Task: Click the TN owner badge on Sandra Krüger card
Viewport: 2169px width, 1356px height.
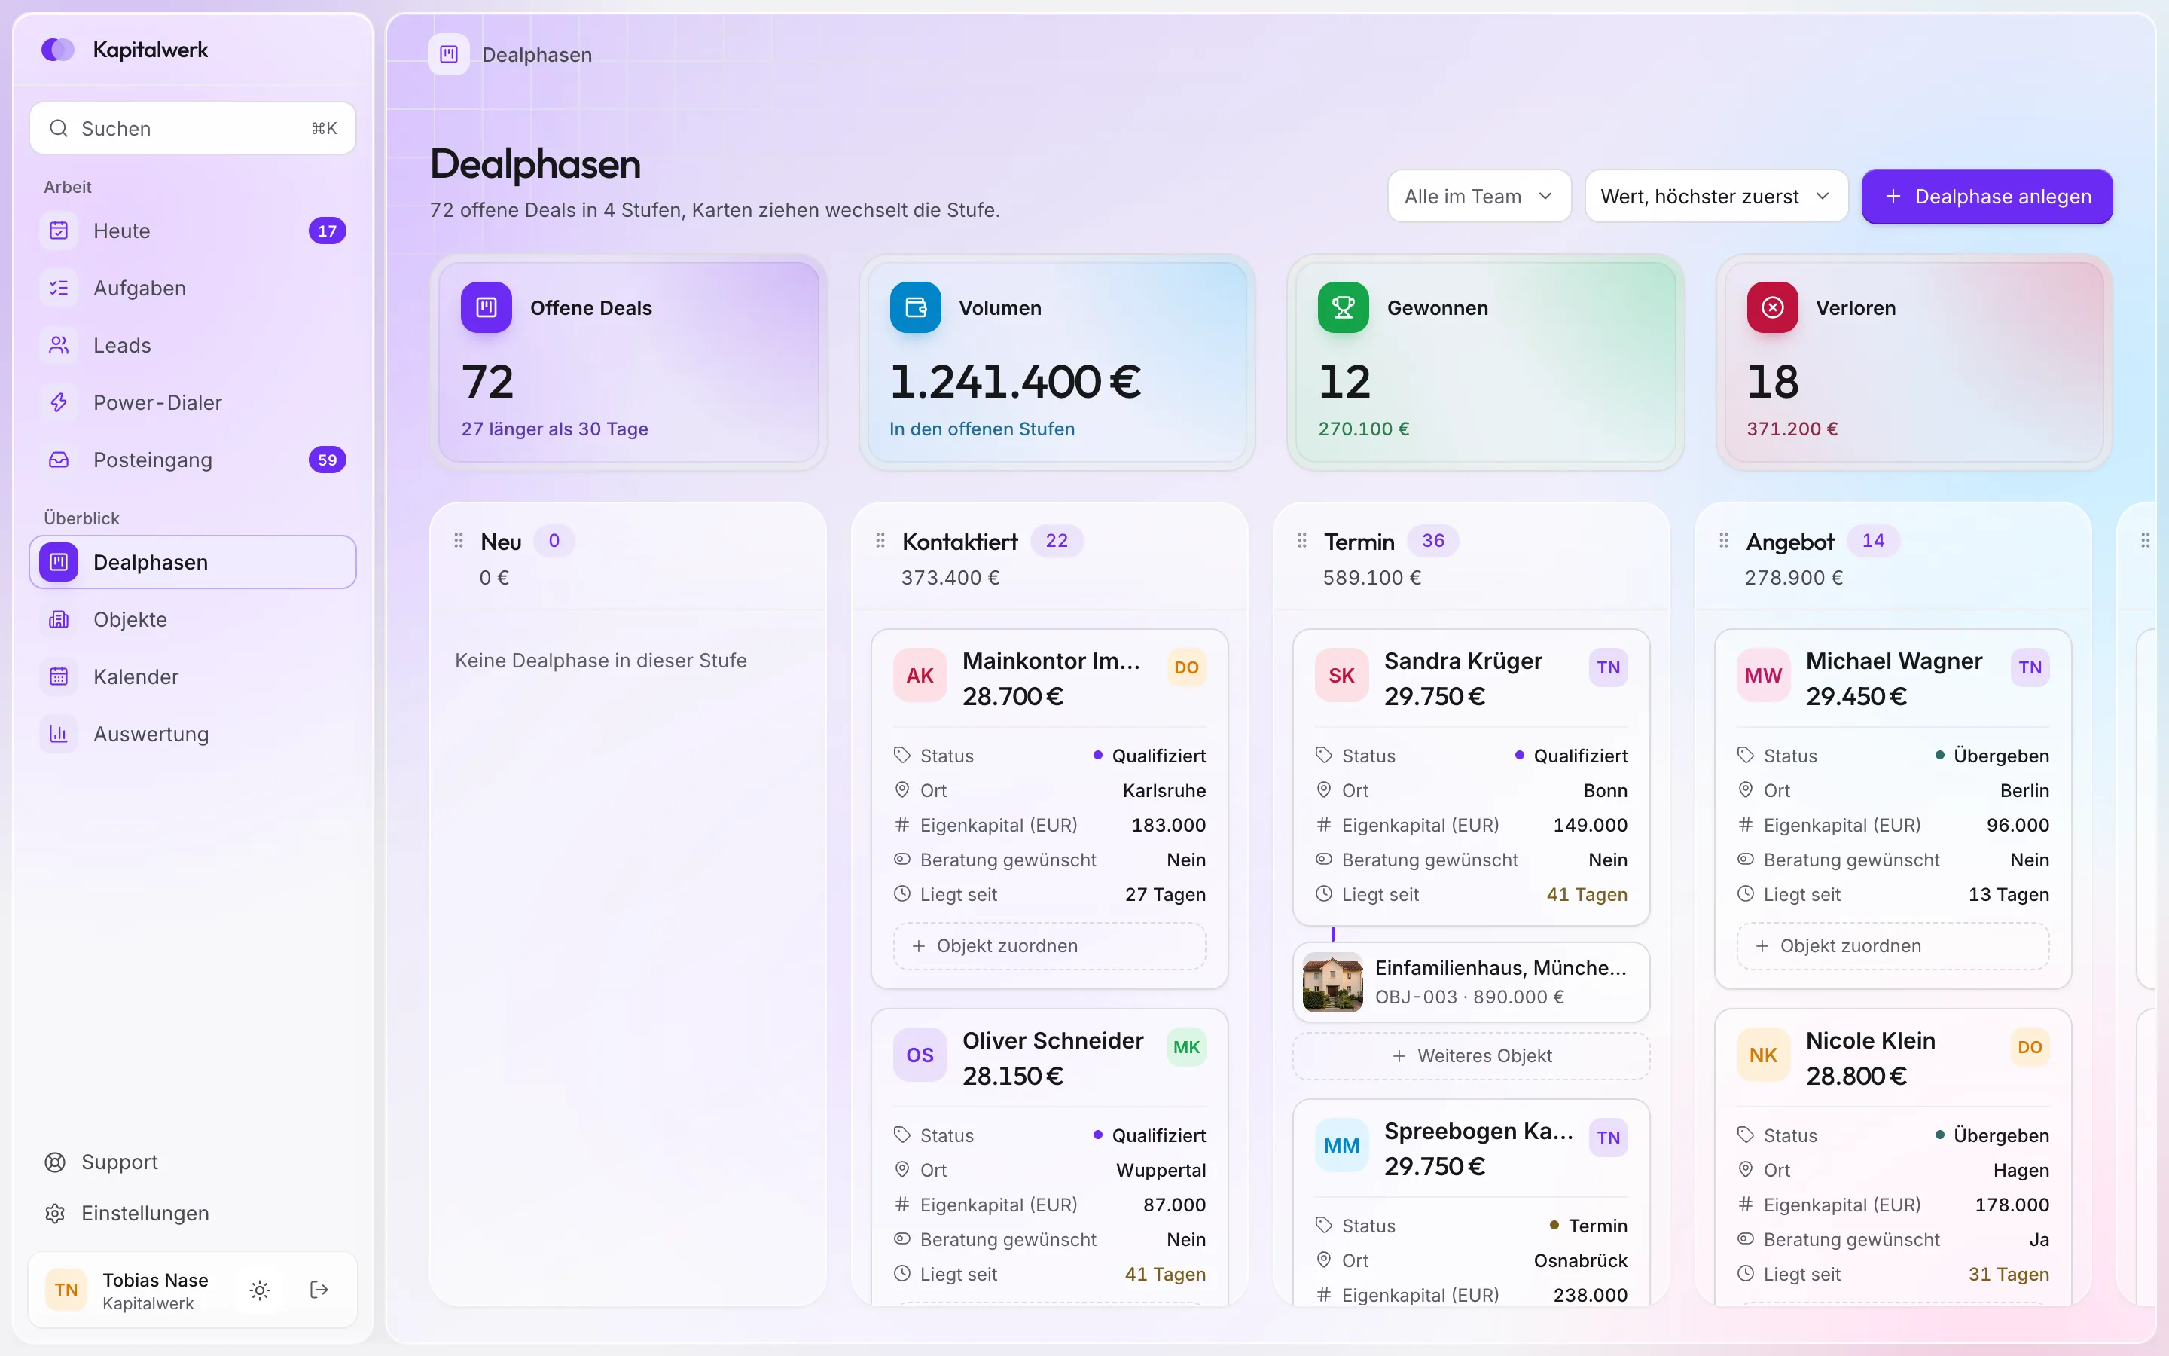Action: click(1608, 668)
